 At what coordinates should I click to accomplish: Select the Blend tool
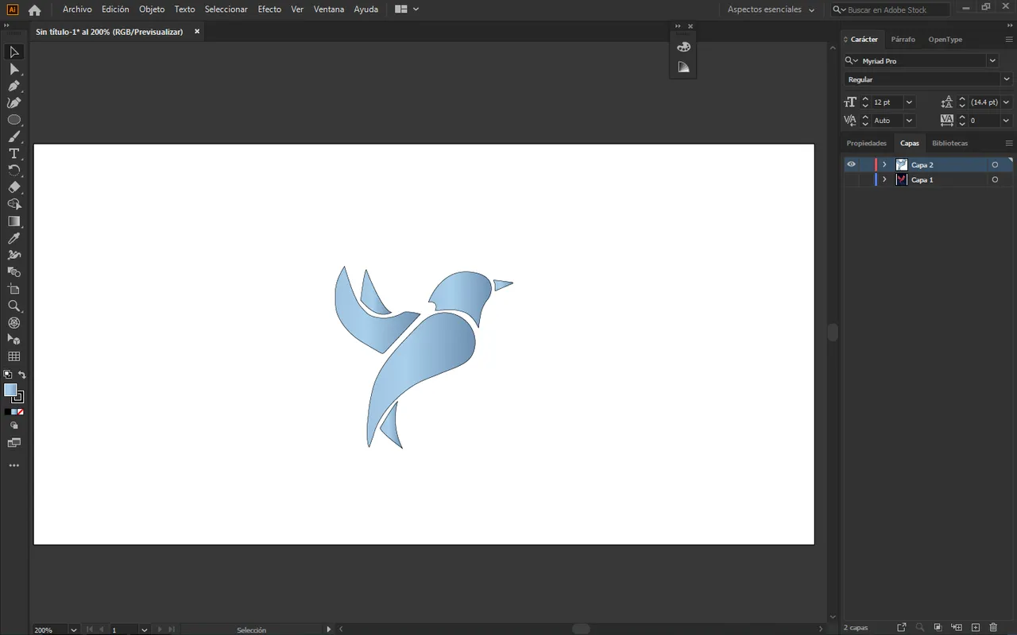14,272
